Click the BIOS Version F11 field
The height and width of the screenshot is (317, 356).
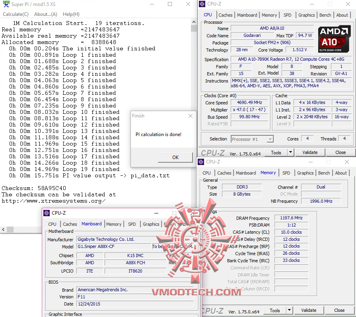(x=135, y=297)
